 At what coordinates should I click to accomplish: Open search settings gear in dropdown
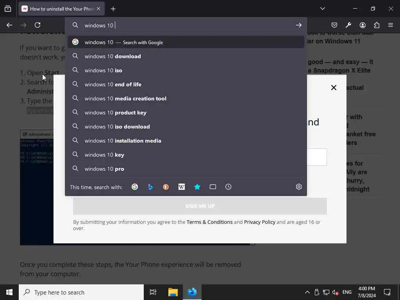[x=299, y=187]
